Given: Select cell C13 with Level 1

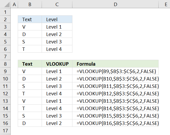Looking at the screenshot, I should click(x=57, y=101).
